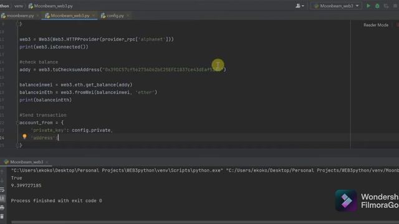399x224 pixels.
Task: Open the user account icon menu
Action: 299,6
